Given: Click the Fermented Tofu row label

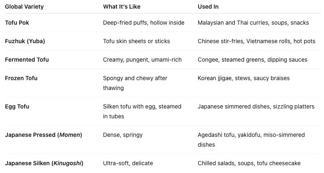Looking at the screenshot, I should 27,60.
